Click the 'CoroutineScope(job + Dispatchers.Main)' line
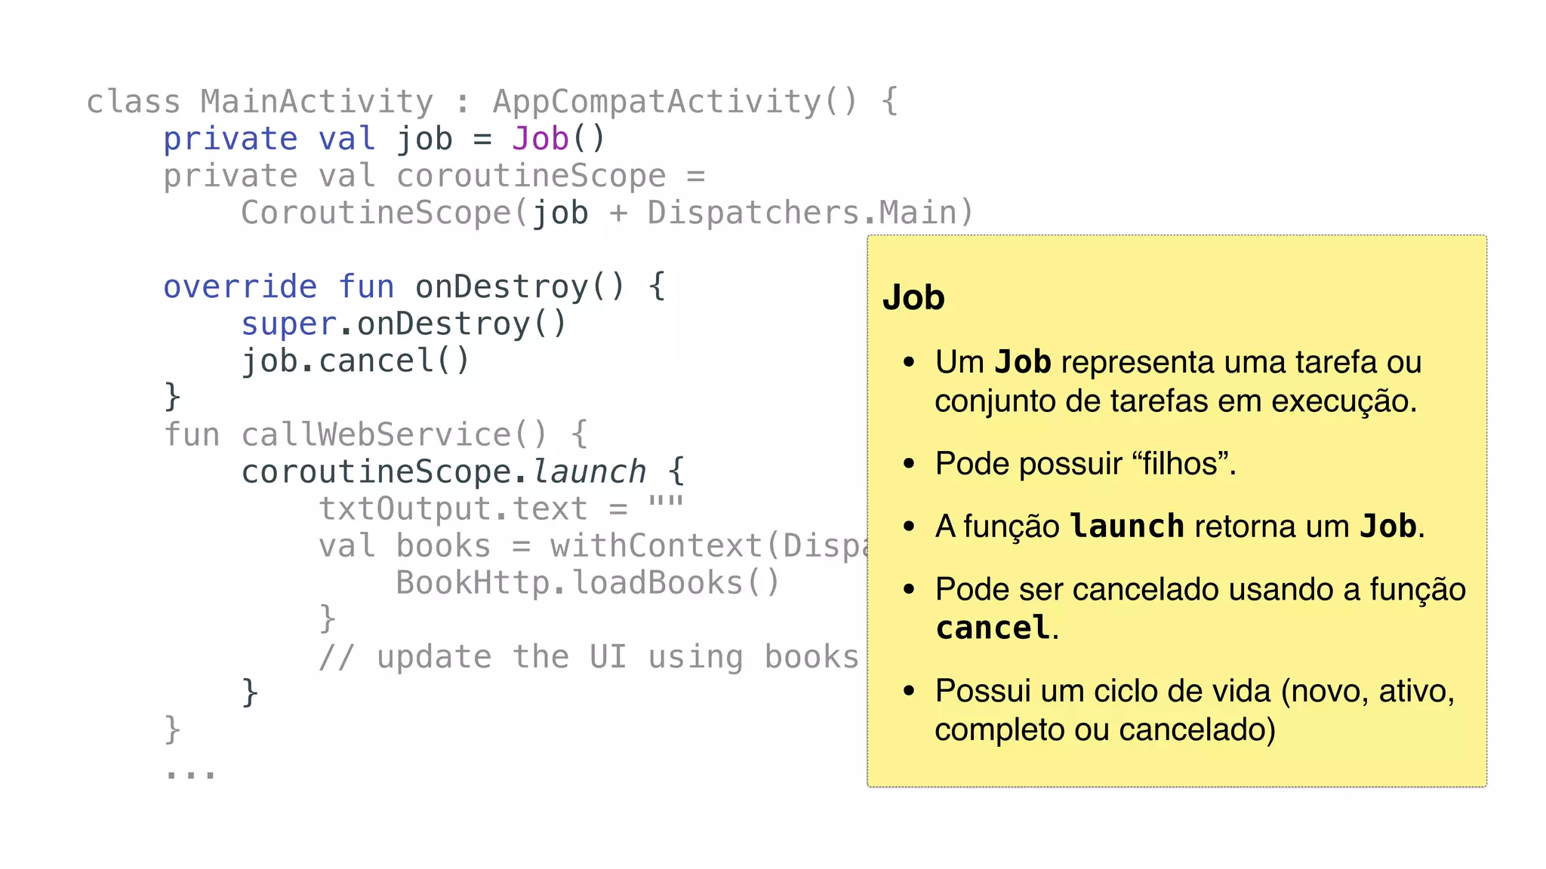This screenshot has width=1546, height=869. pyautogui.click(x=608, y=213)
